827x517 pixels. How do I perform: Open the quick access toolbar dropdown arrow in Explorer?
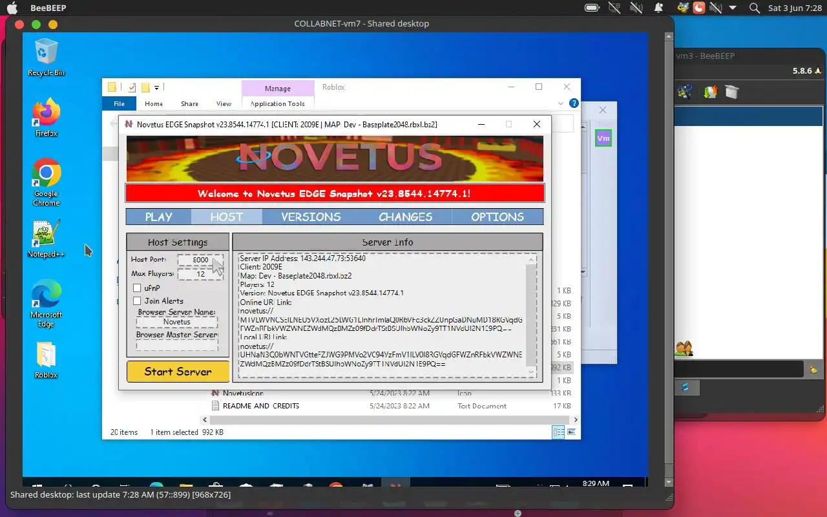pyautogui.click(x=156, y=88)
